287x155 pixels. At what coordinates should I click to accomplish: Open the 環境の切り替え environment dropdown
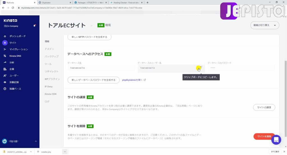point(265,25)
